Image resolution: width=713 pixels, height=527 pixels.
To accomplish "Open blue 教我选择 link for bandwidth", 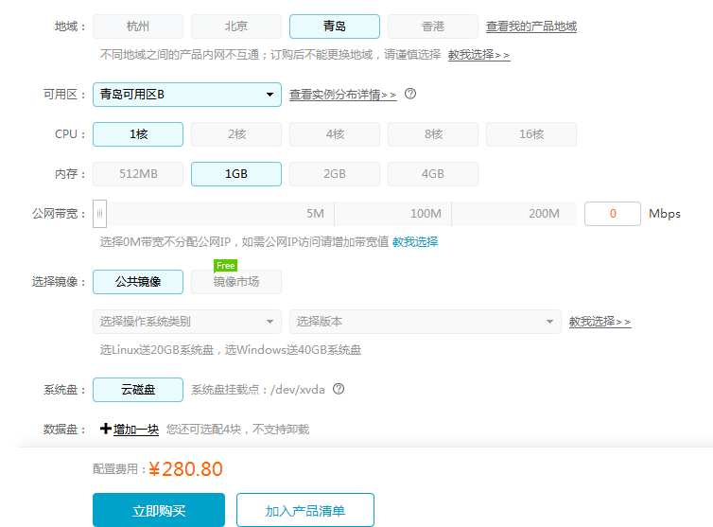I will [415, 241].
